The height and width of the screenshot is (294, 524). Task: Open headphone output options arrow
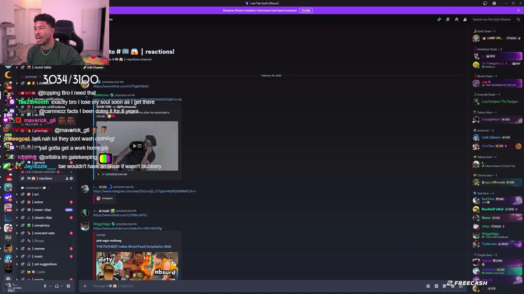click(x=61, y=286)
